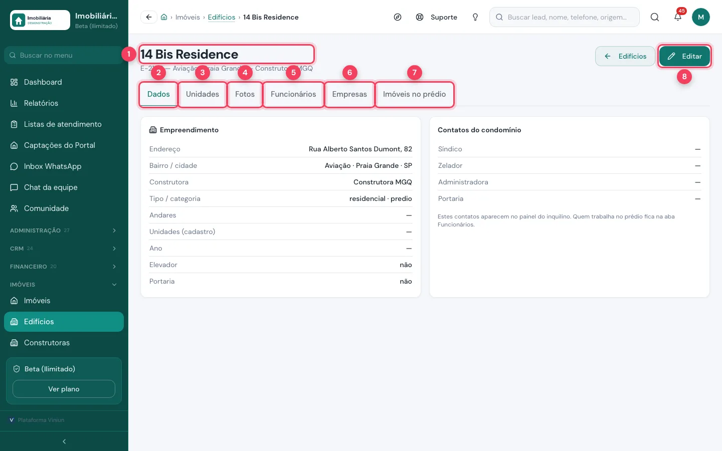Open Inbox WhatsApp
This screenshot has height=451, width=722.
pyautogui.click(x=64, y=166)
